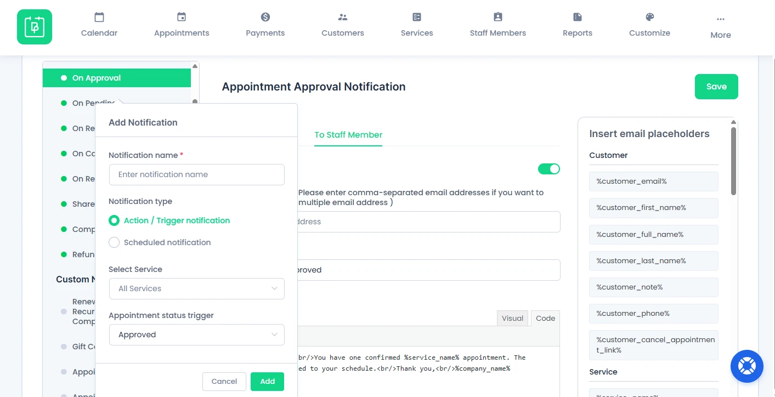
Task: Go to the Reports menu label
Action: (x=578, y=33)
